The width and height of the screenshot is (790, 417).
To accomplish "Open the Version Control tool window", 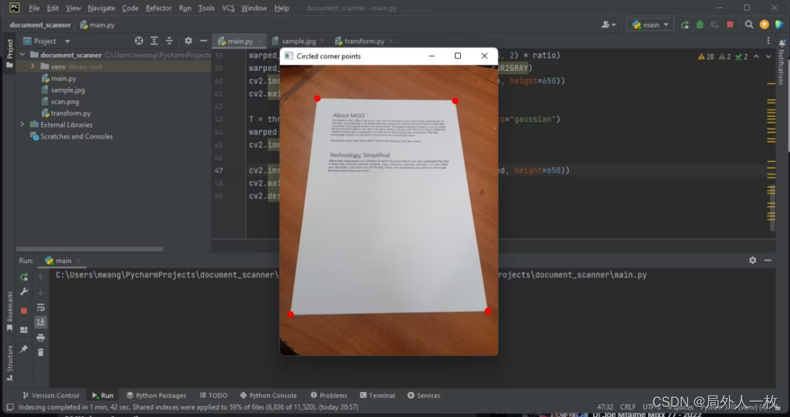I will [51, 395].
